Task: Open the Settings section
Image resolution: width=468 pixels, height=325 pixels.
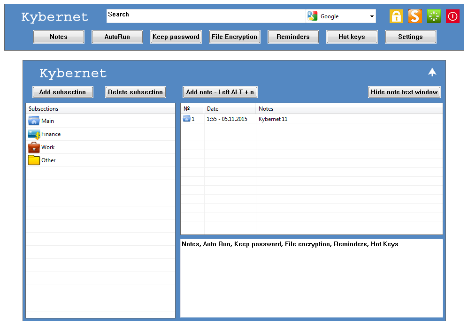Action: [410, 37]
